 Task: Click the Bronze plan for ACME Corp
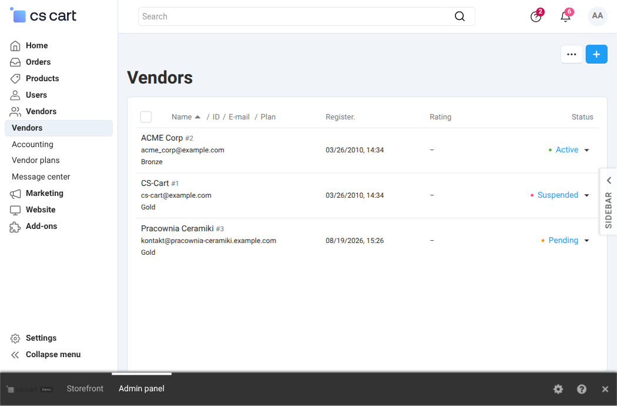(x=152, y=162)
